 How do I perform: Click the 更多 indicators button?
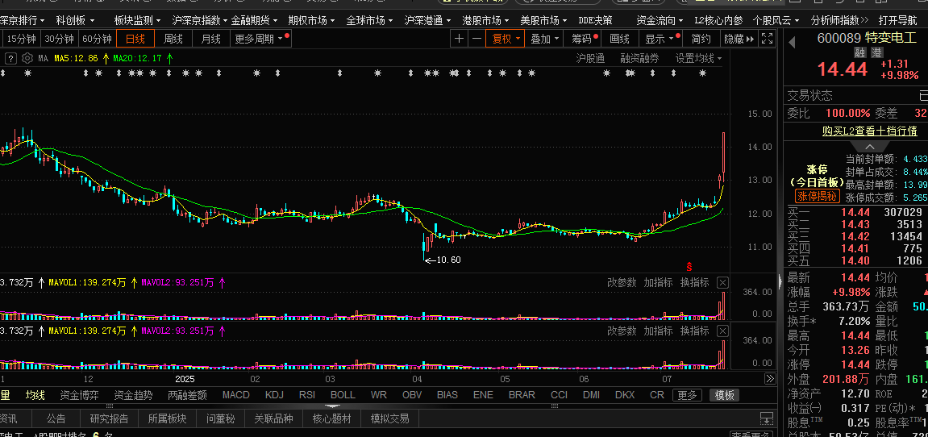[687, 396]
